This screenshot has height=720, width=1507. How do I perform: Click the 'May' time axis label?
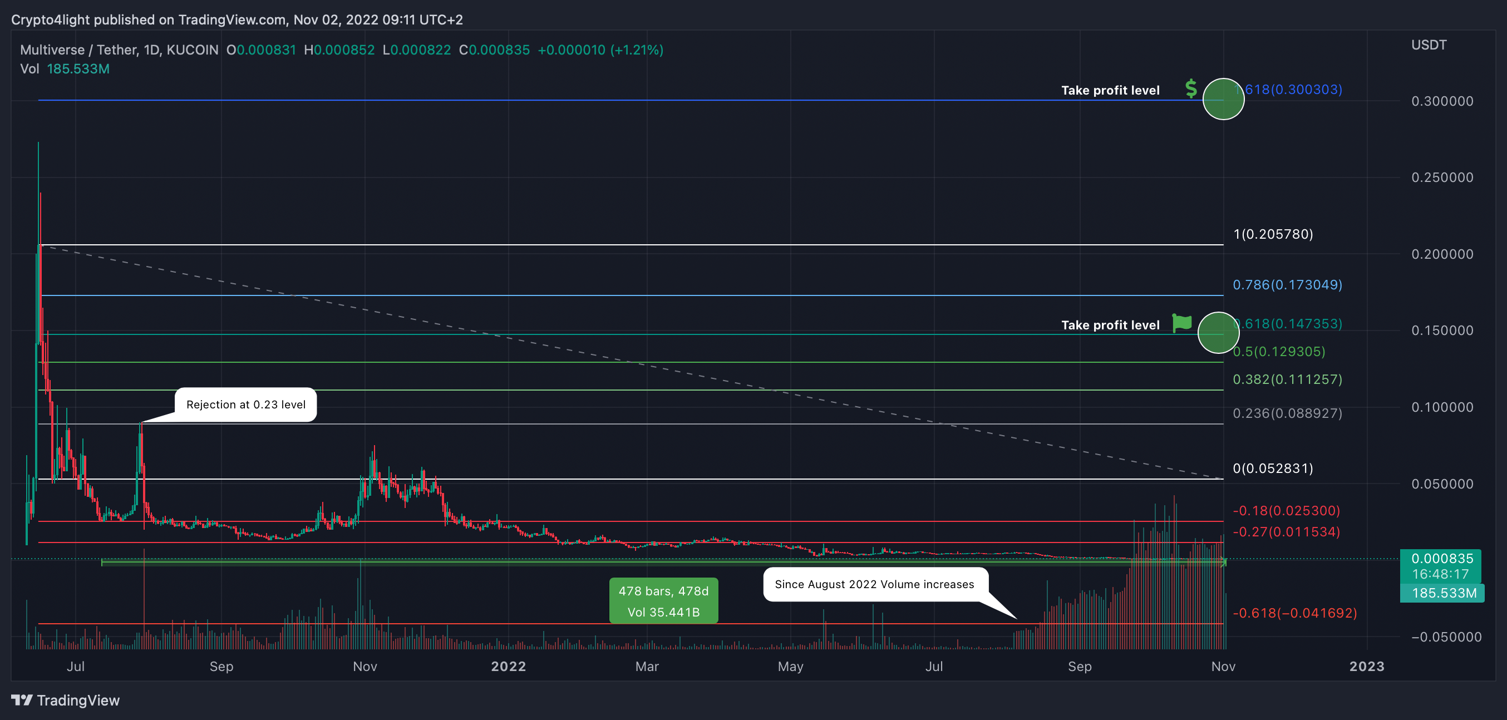(x=790, y=666)
